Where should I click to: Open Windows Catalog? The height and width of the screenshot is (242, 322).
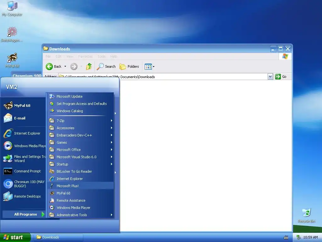(80, 111)
